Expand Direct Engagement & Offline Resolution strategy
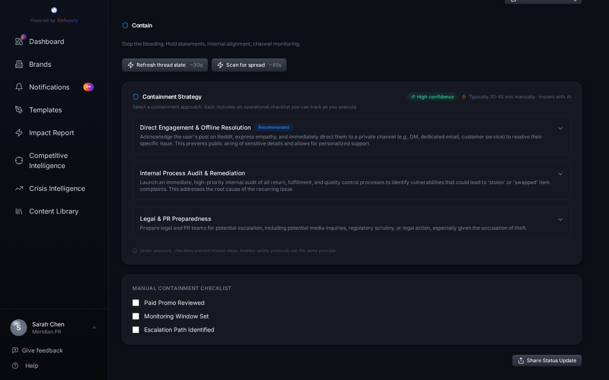The width and height of the screenshot is (609, 380). [560, 128]
